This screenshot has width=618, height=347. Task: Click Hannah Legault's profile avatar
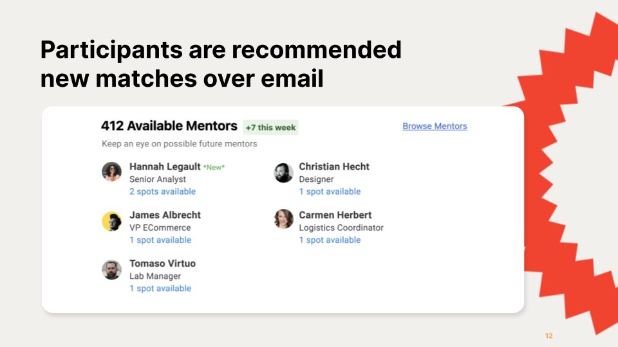(112, 172)
